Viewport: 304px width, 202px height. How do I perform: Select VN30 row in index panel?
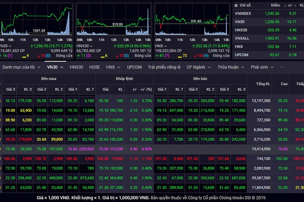[269, 22]
